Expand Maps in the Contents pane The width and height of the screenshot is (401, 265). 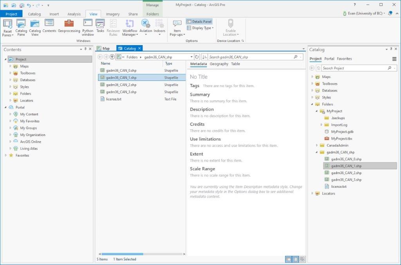[10, 66]
